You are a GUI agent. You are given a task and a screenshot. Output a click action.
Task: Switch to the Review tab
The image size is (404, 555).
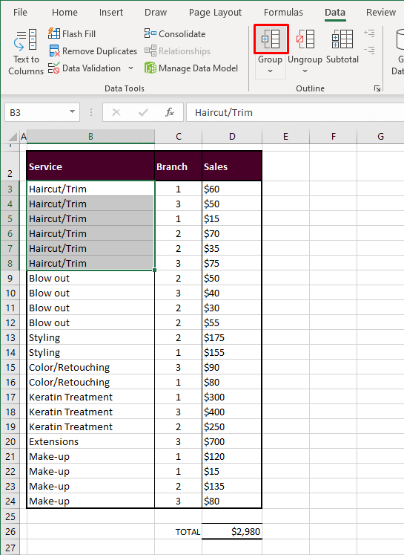381,13
